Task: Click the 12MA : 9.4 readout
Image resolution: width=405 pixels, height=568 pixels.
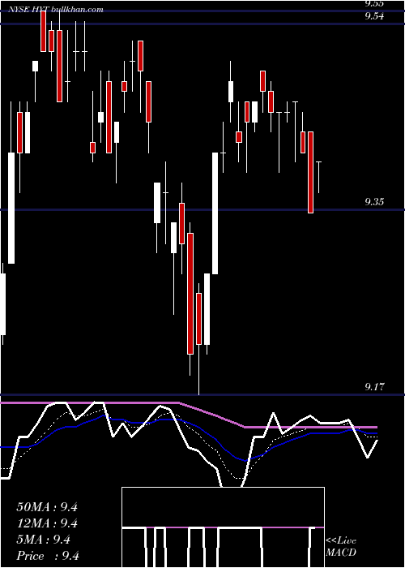Action: click(x=47, y=523)
